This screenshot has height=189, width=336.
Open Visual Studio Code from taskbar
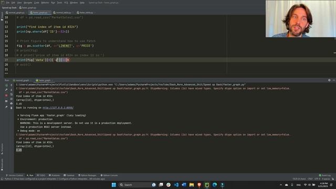point(176,185)
